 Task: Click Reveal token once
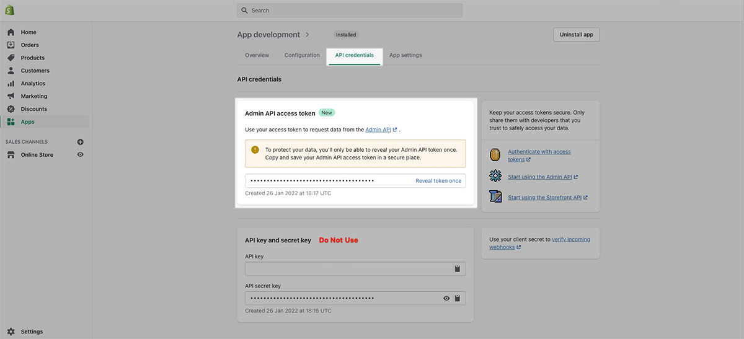(x=438, y=181)
